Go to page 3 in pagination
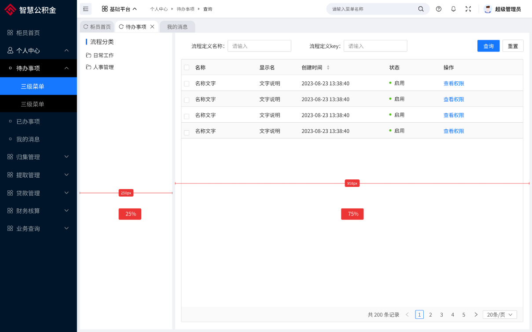The height and width of the screenshot is (332, 532). pyautogui.click(x=441, y=315)
